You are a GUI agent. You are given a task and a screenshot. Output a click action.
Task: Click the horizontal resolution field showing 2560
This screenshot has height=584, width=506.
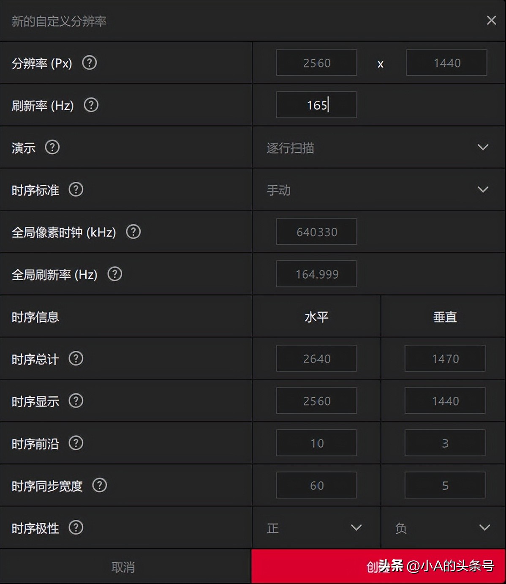(x=316, y=63)
